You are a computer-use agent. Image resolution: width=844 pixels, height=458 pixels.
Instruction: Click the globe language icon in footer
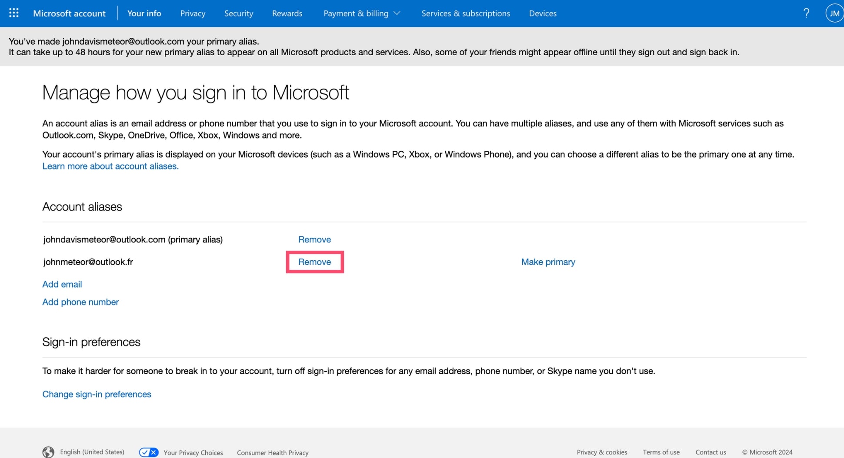point(48,452)
